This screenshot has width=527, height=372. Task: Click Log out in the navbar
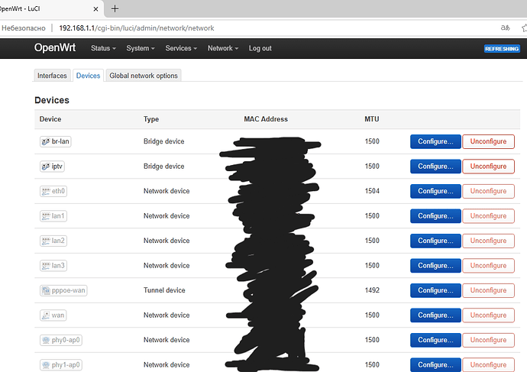pos(260,48)
